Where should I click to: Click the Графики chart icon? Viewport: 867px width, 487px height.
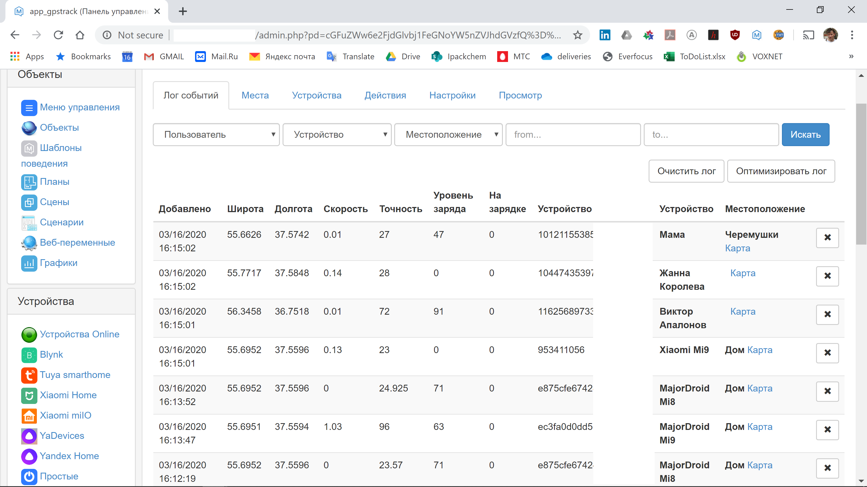point(29,263)
